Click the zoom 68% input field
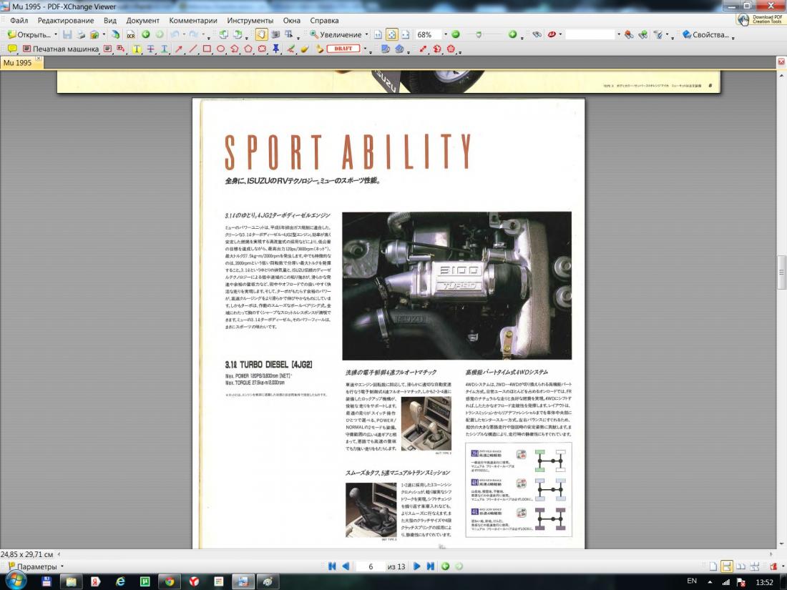Viewport: 787px width, 590px height. click(428, 34)
